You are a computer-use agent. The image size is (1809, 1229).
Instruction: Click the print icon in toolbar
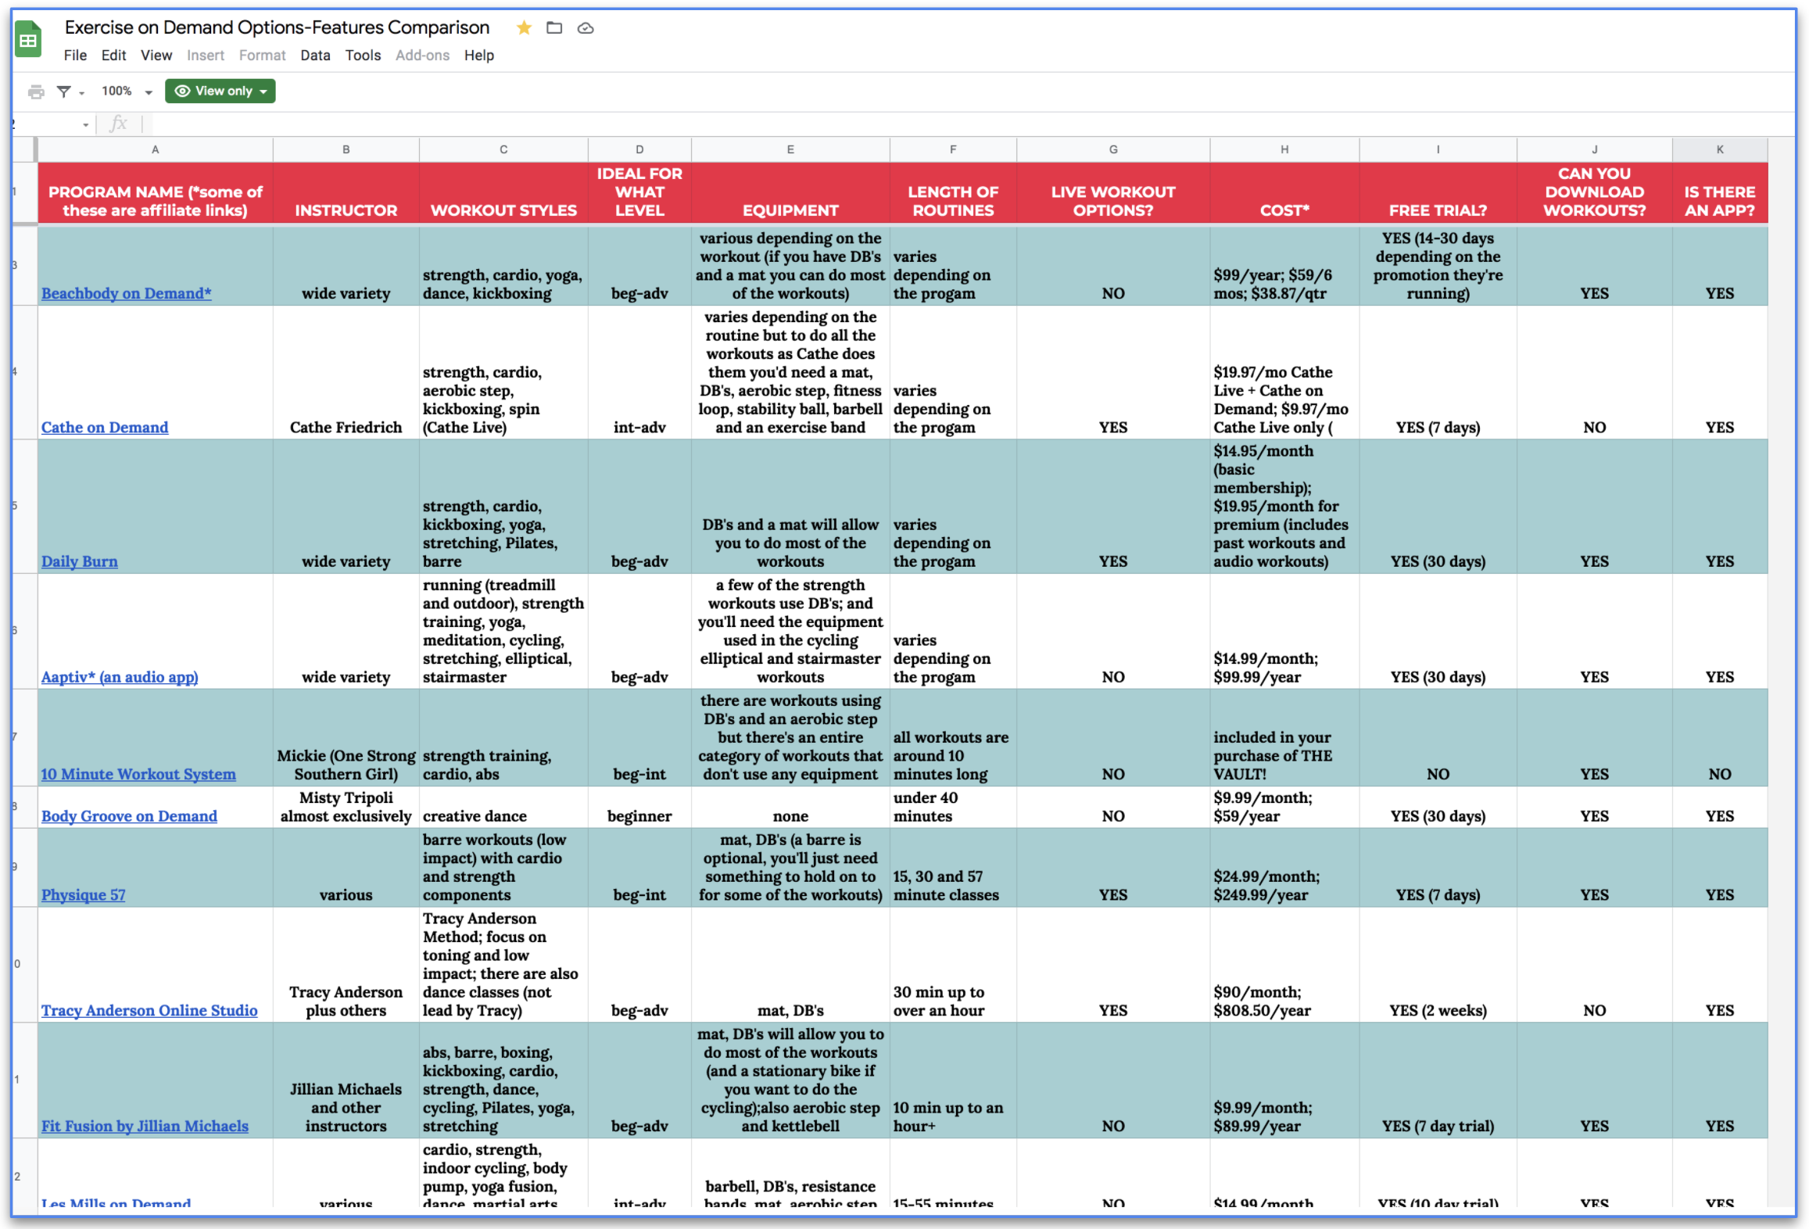(36, 91)
